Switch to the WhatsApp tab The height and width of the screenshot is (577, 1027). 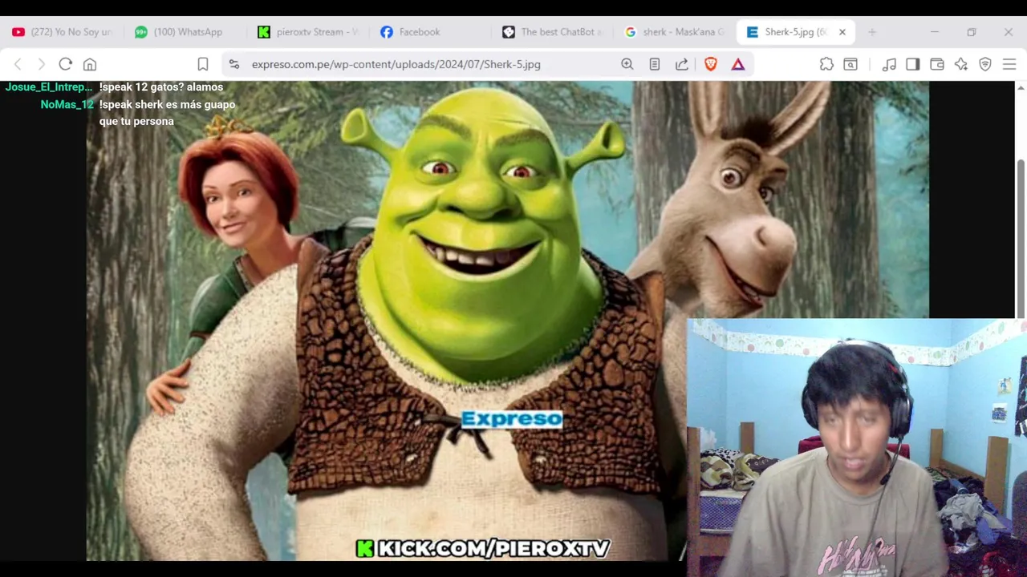pos(185,32)
